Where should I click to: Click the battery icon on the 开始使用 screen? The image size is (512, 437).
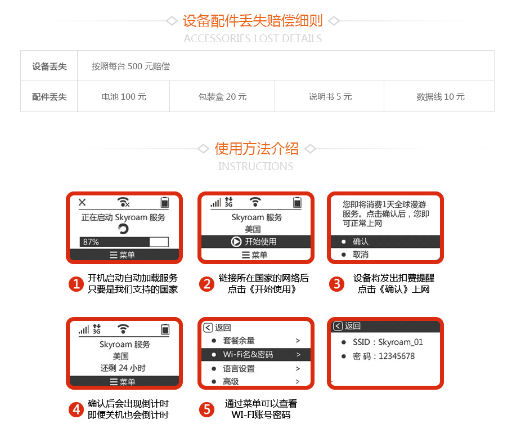coord(297,202)
